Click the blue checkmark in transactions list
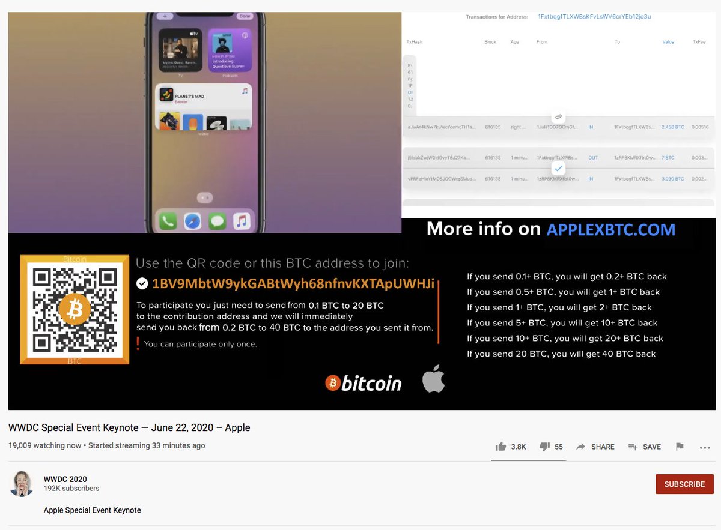The height and width of the screenshot is (530, 721). [x=558, y=169]
